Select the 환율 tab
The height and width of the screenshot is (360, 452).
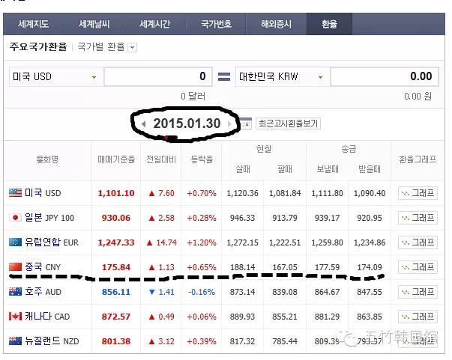328,24
